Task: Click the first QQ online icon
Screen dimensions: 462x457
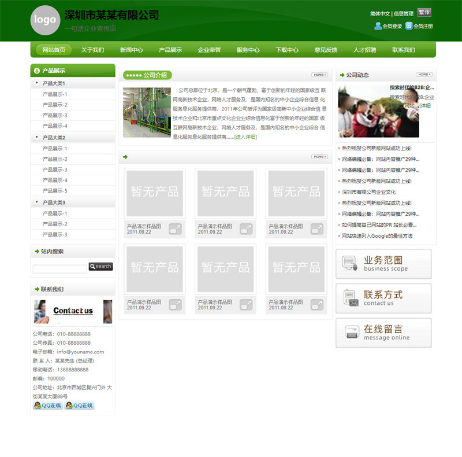Action: click(x=48, y=406)
